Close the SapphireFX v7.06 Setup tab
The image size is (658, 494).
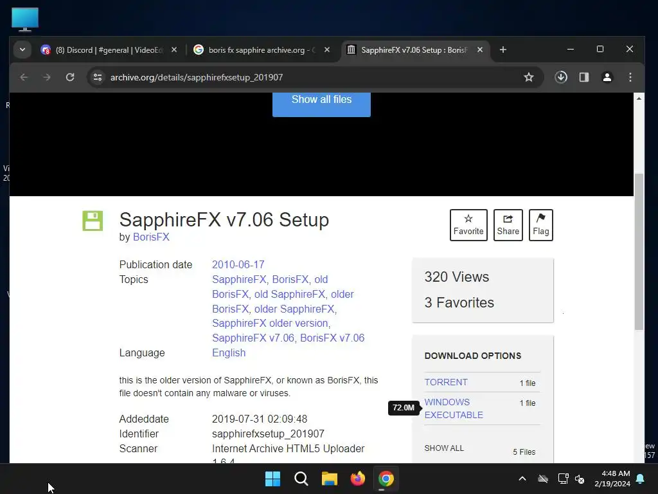(479, 50)
